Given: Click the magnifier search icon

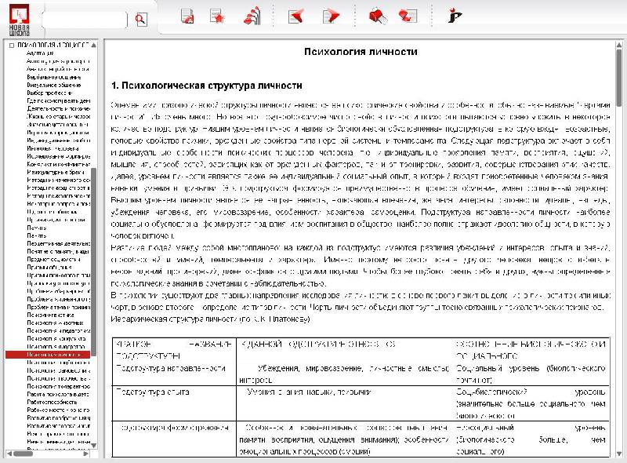Looking at the screenshot, I should click(x=141, y=19).
